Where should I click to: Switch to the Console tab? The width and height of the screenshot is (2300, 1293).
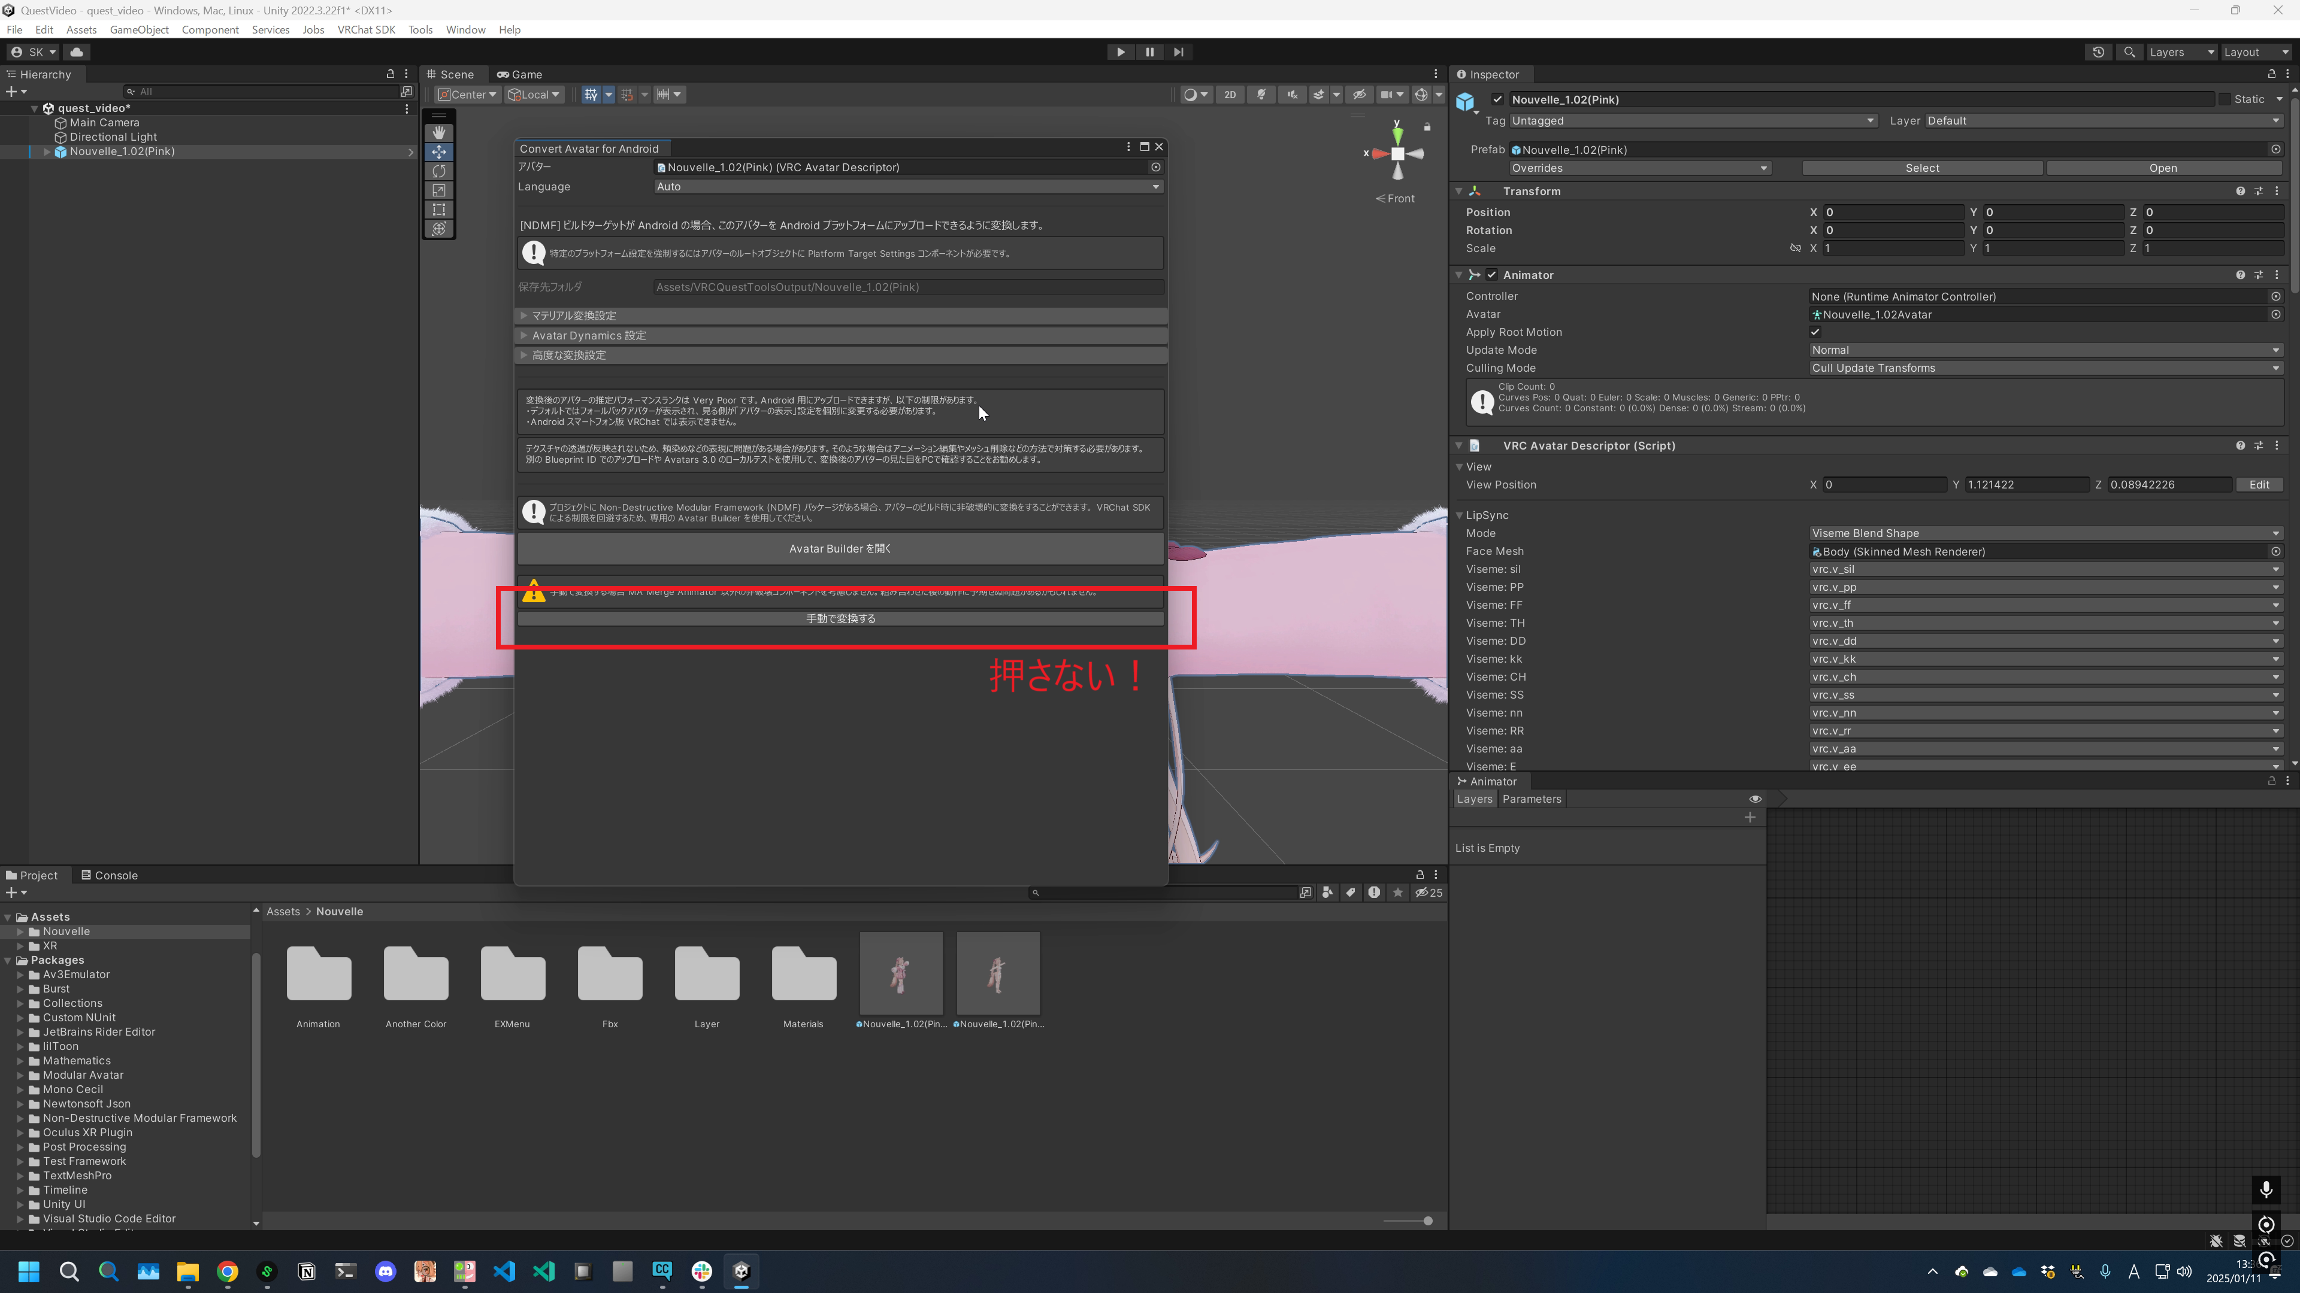click(x=110, y=875)
